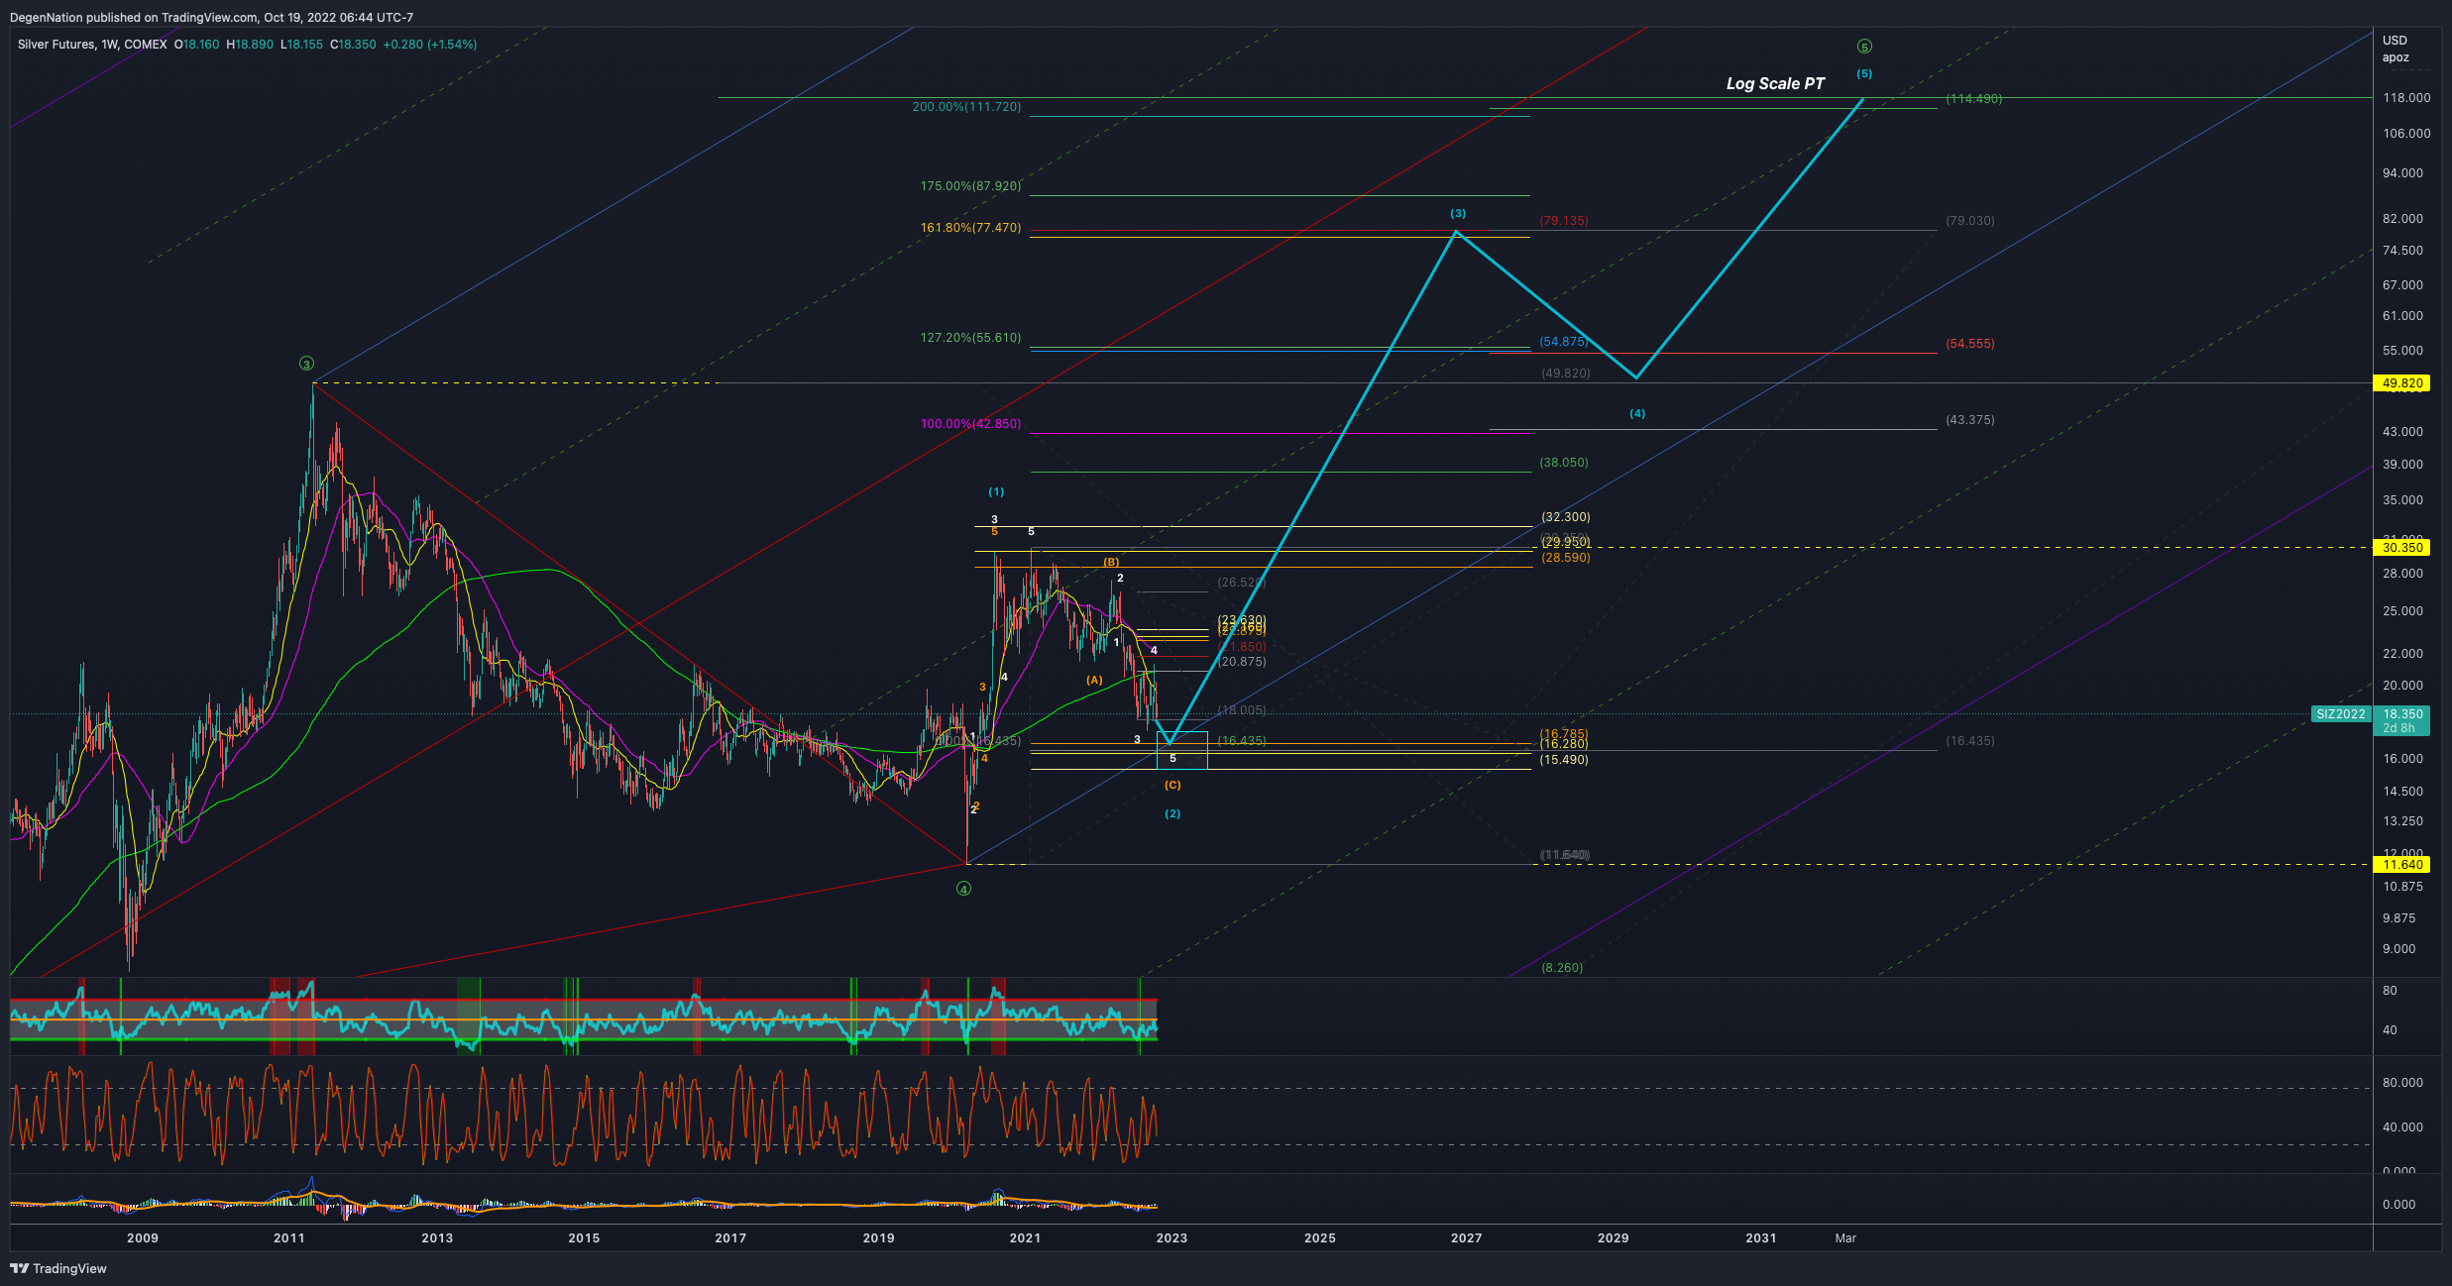
Task: Click the 'apoz' label under USD
Action: click(x=2396, y=56)
